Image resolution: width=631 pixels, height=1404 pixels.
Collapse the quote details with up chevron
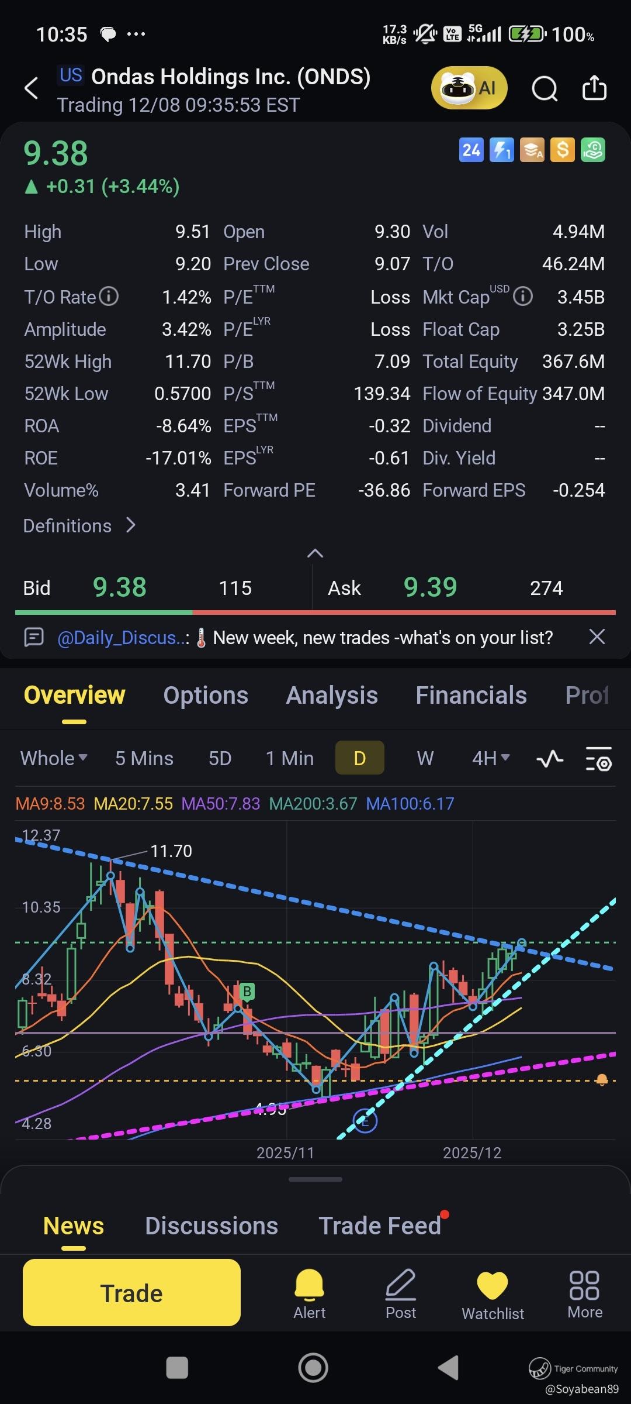[315, 553]
